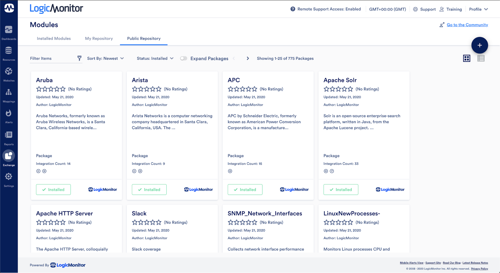Click the type icon on APC card
This screenshot has width=500, height=273.
coord(230,171)
